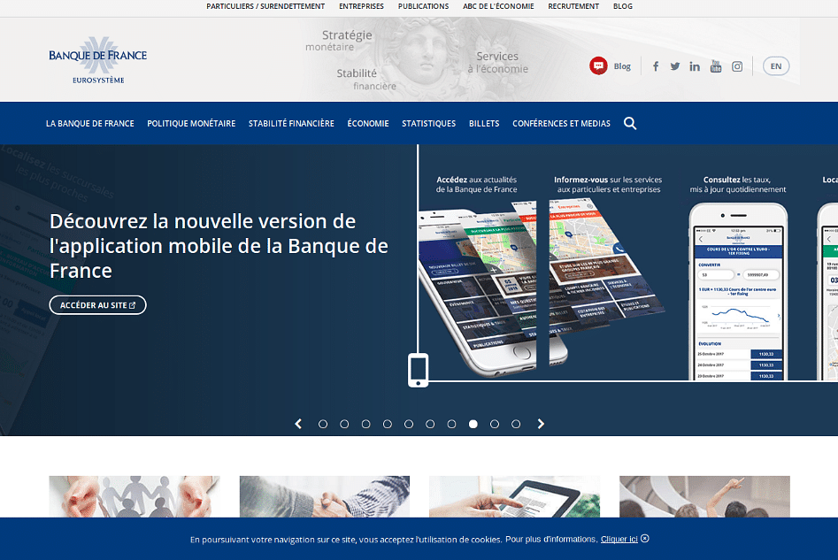This screenshot has width=838, height=560.
Task: Click the LinkedIn icon
Action: [x=695, y=66]
